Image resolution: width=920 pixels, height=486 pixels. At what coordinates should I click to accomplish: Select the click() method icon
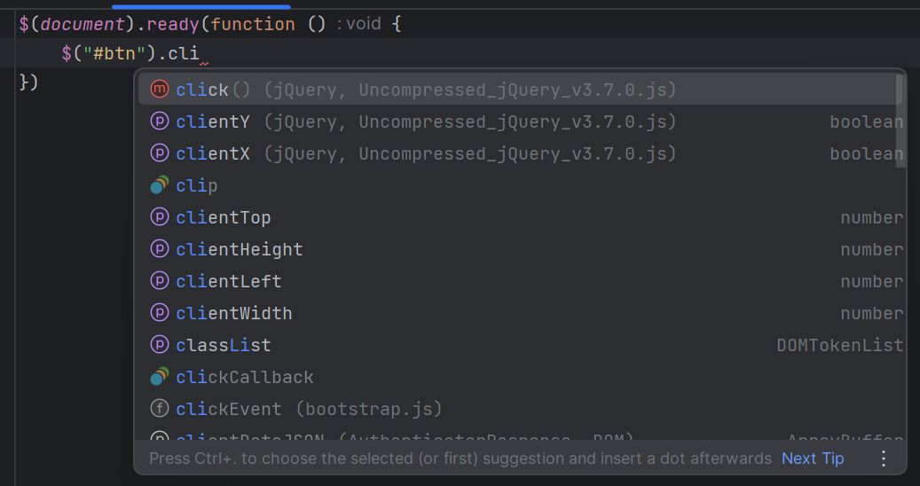(x=159, y=90)
